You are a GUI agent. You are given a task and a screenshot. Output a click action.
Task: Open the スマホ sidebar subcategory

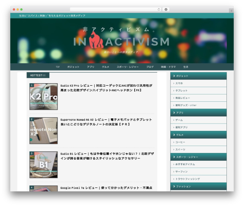coord(199,83)
